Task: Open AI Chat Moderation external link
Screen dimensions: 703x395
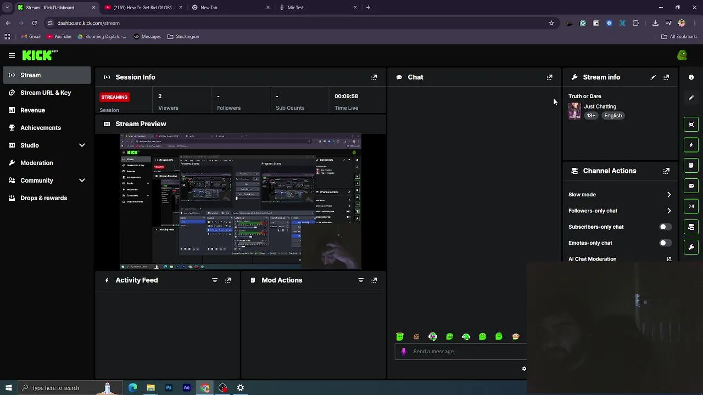Action: pos(669,259)
